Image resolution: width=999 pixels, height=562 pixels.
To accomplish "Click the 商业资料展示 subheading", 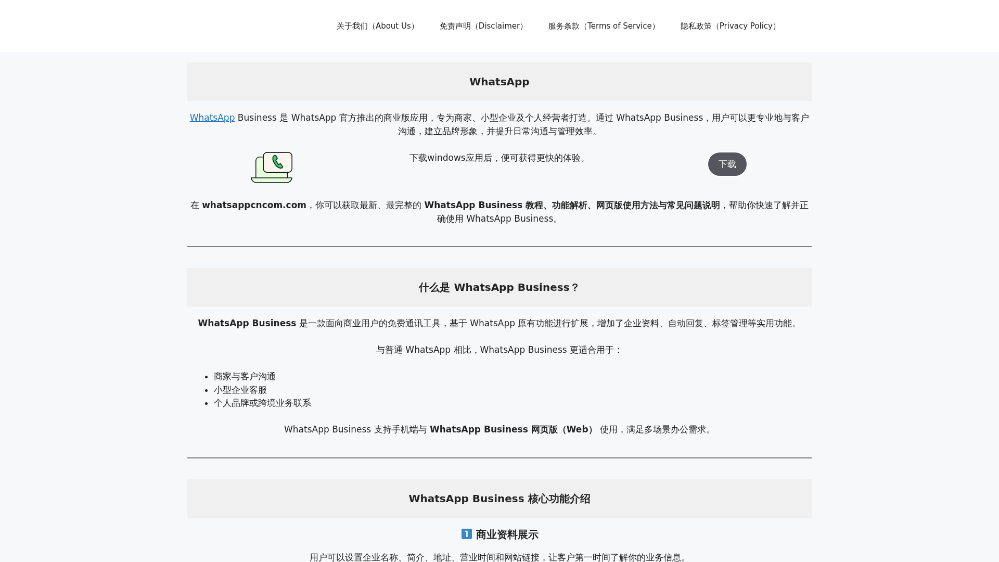I will coord(507,534).
